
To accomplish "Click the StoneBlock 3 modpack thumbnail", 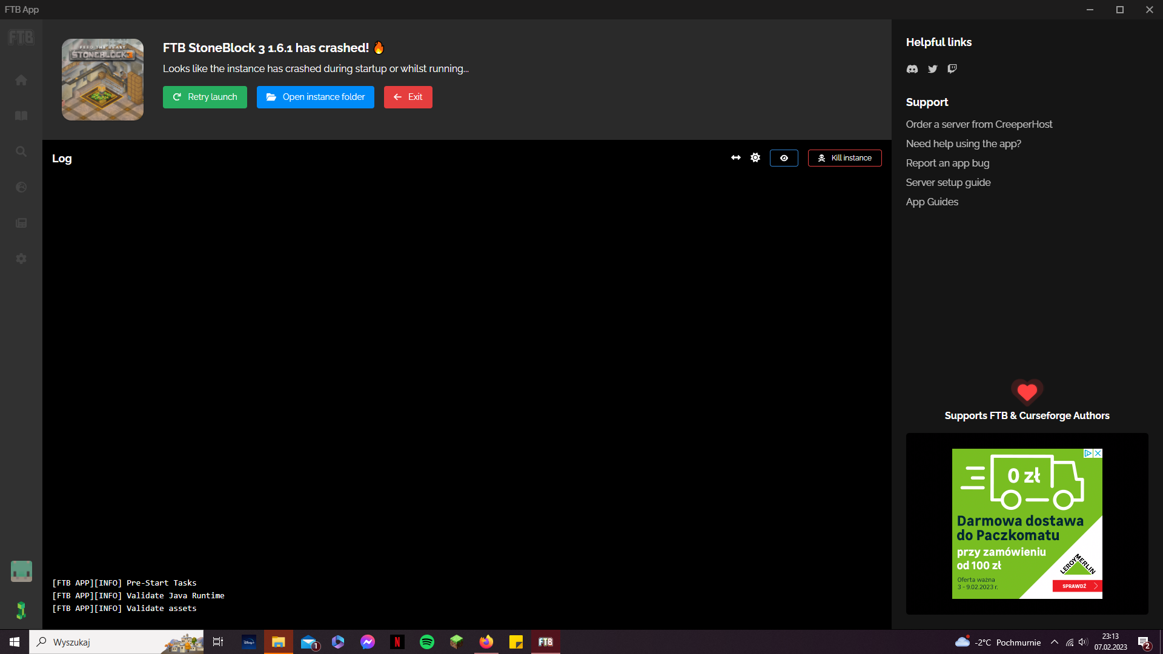I will click(102, 79).
